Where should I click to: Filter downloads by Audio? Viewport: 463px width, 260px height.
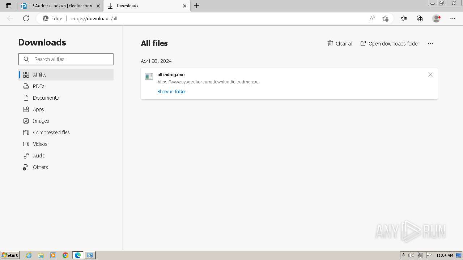click(66, 156)
